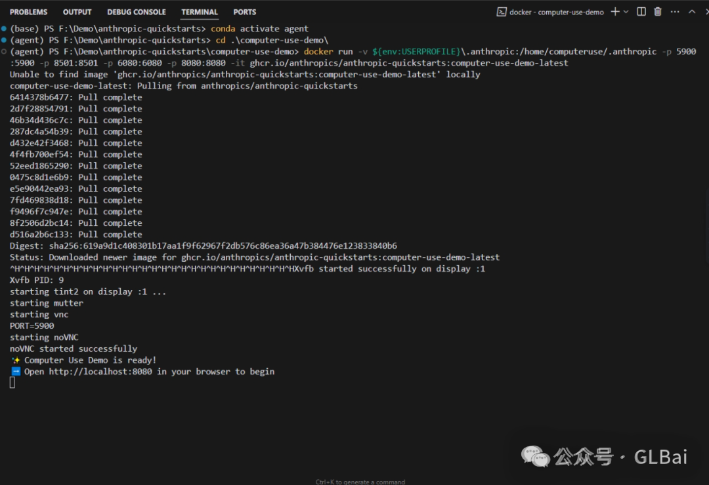The height and width of the screenshot is (485, 709).
Task: Click the terminal cursor below the last line
Action: (x=12, y=383)
